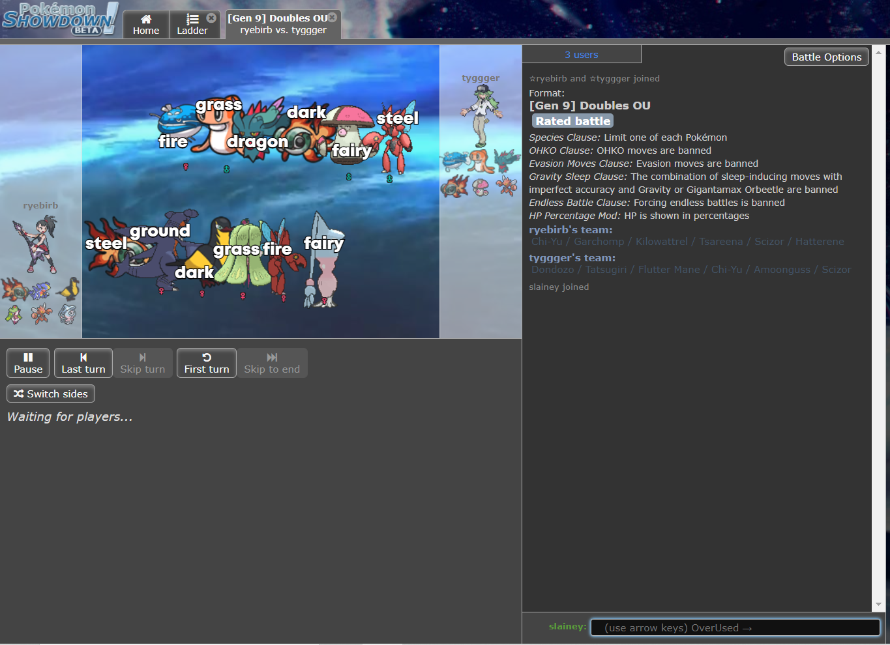
Task: Click ryebirb's trainer avatar
Action: point(36,244)
